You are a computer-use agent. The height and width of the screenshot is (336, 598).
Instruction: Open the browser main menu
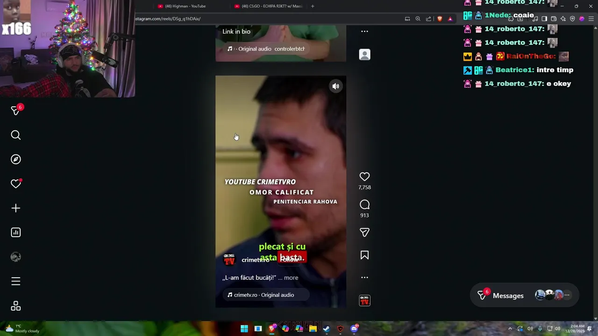(591, 19)
